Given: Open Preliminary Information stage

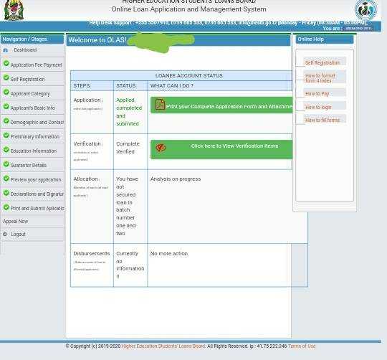Looking at the screenshot, I should click(x=35, y=136).
